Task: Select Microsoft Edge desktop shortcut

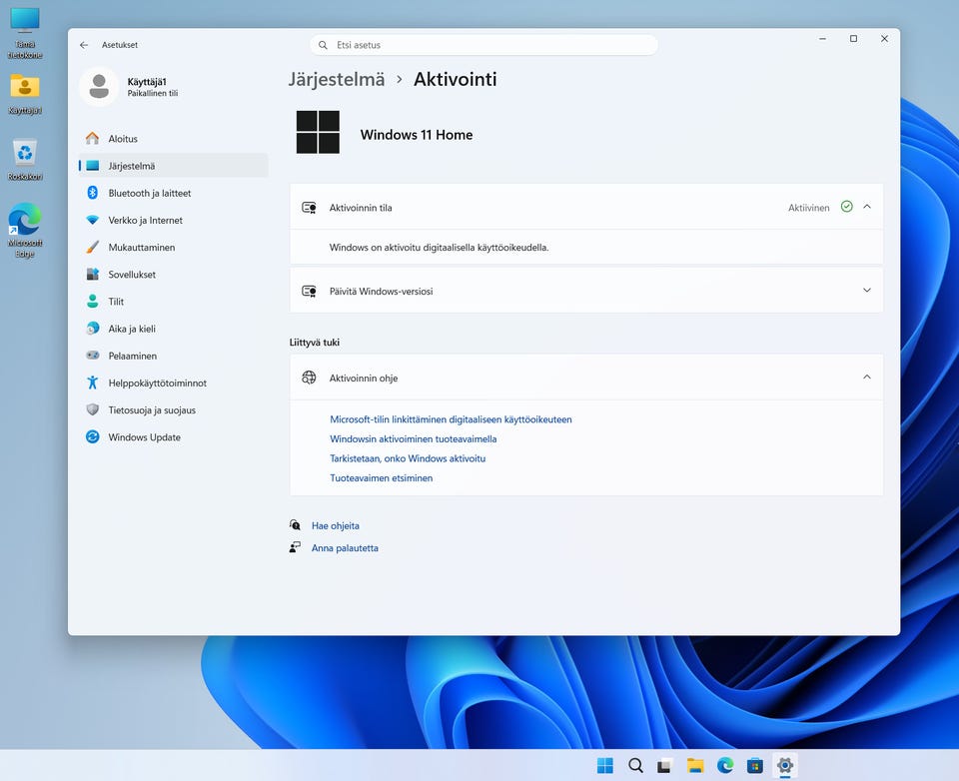Action: [25, 230]
